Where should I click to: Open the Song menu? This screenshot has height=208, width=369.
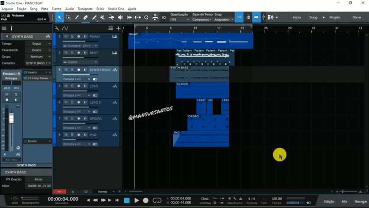(x=34, y=9)
